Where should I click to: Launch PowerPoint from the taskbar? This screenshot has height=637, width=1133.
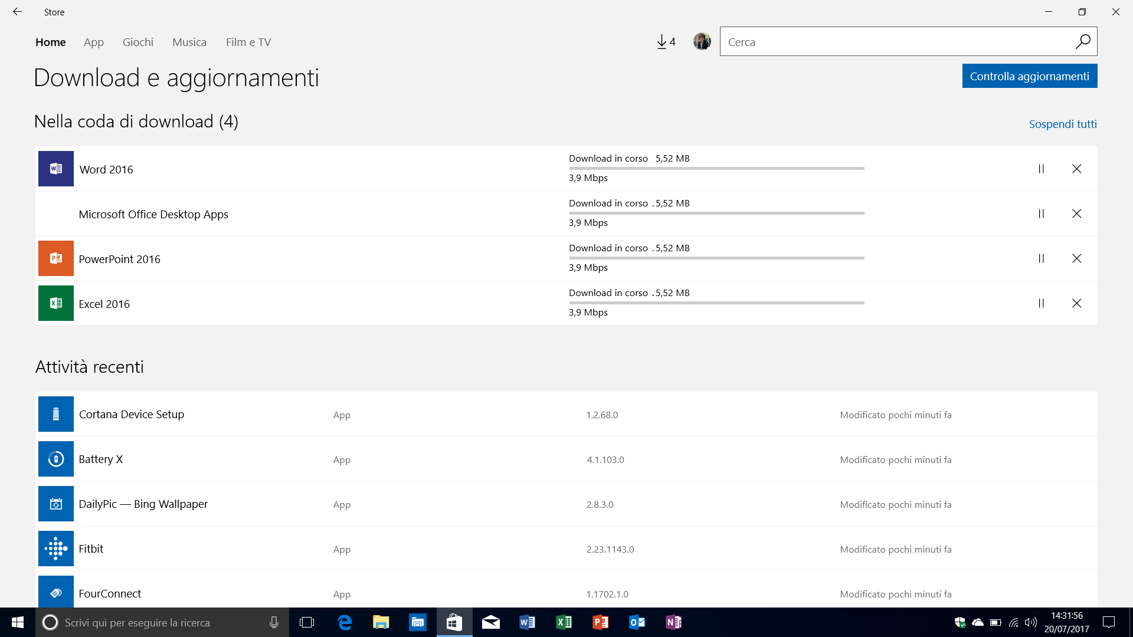[x=601, y=622]
